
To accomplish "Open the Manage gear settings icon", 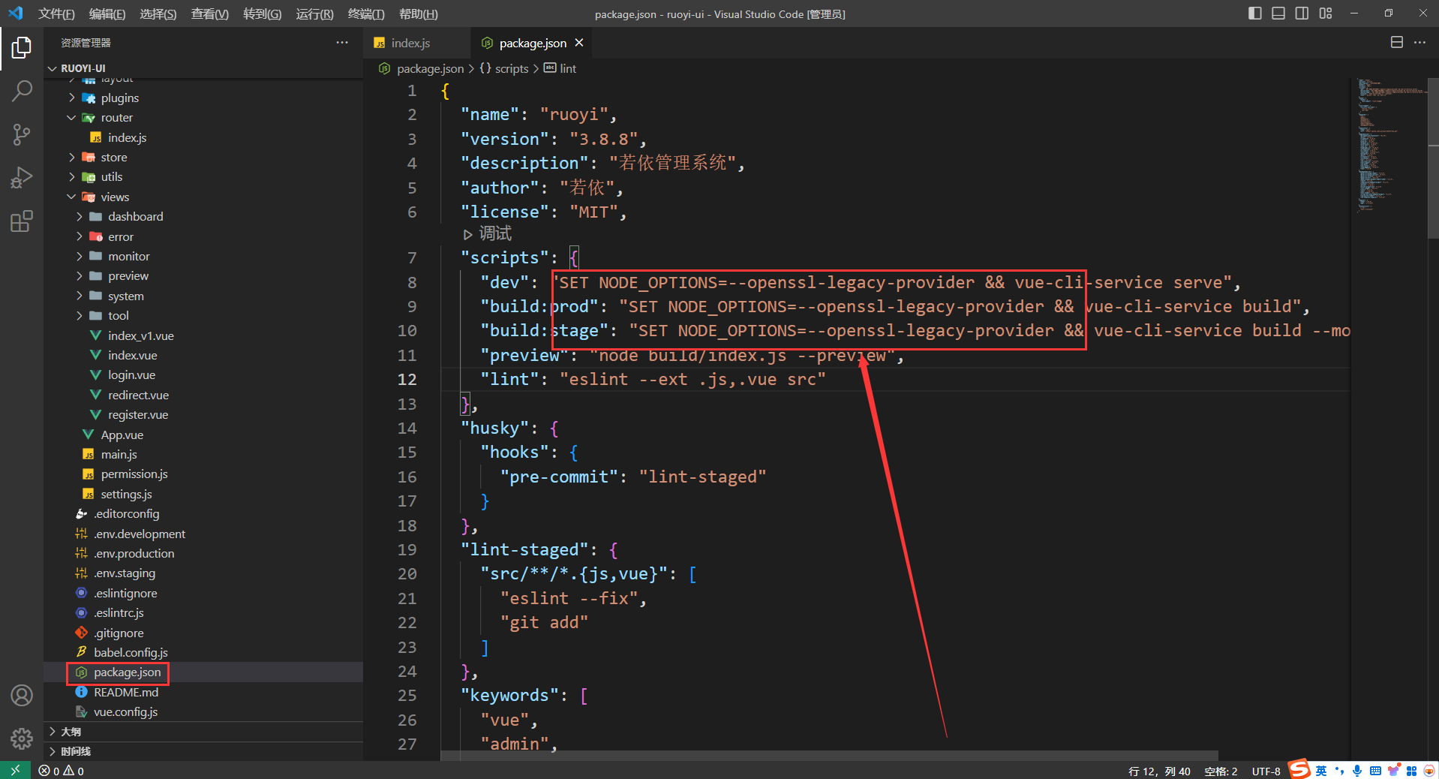I will (x=22, y=738).
